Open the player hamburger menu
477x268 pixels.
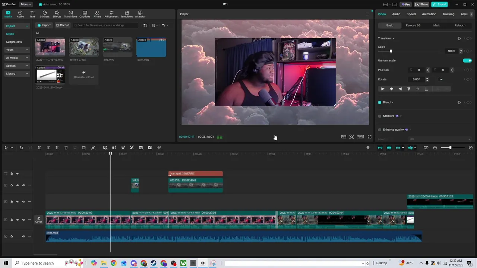(x=367, y=14)
